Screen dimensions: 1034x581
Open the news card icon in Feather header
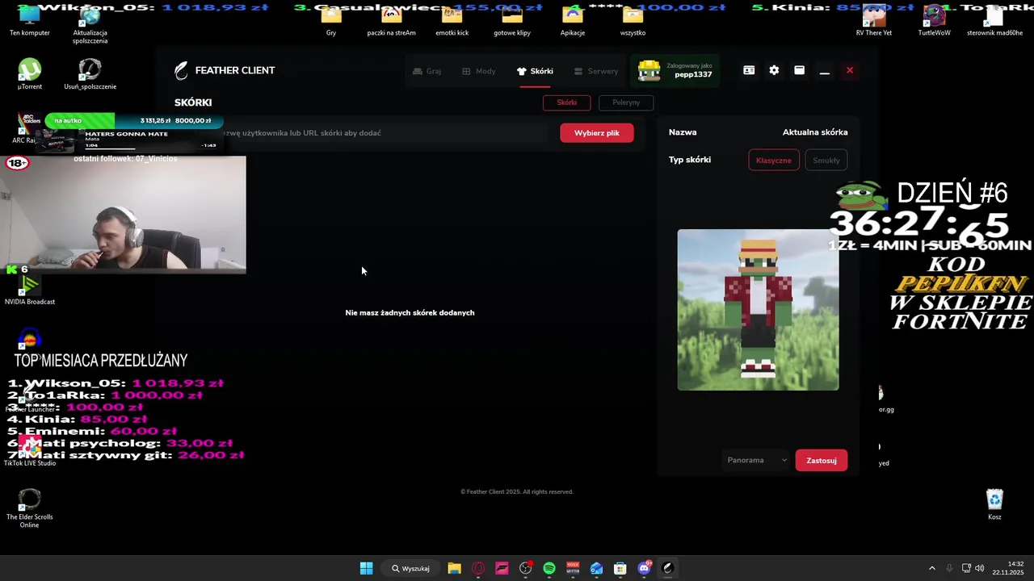(x=749, y=70)
